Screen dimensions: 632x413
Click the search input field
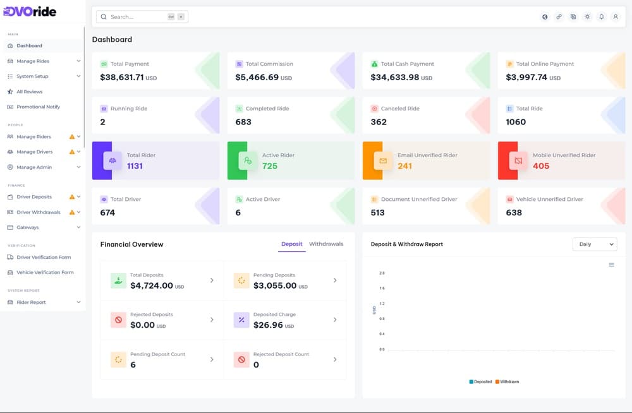142,17
